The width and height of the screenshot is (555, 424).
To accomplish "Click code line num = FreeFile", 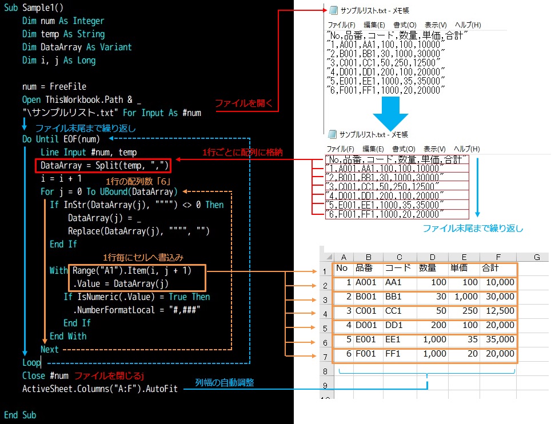I will [x=54, y=86].
